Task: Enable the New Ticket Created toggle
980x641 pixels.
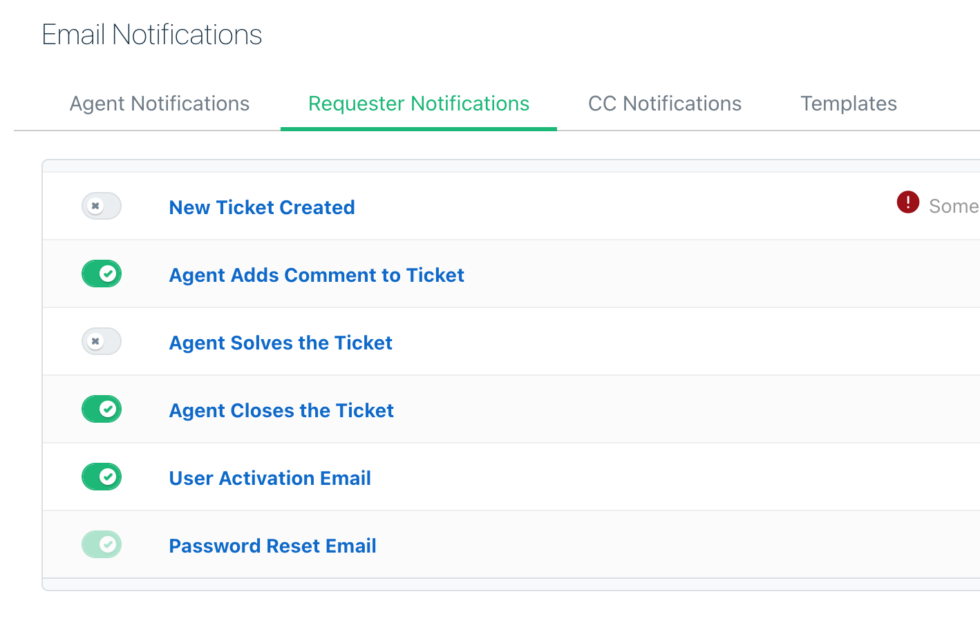Action: click(102, 206)
